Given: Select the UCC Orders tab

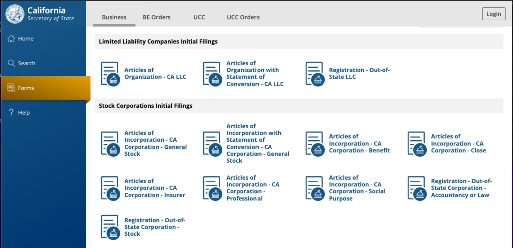Looking at the screenshot, I should coord(243,17).
